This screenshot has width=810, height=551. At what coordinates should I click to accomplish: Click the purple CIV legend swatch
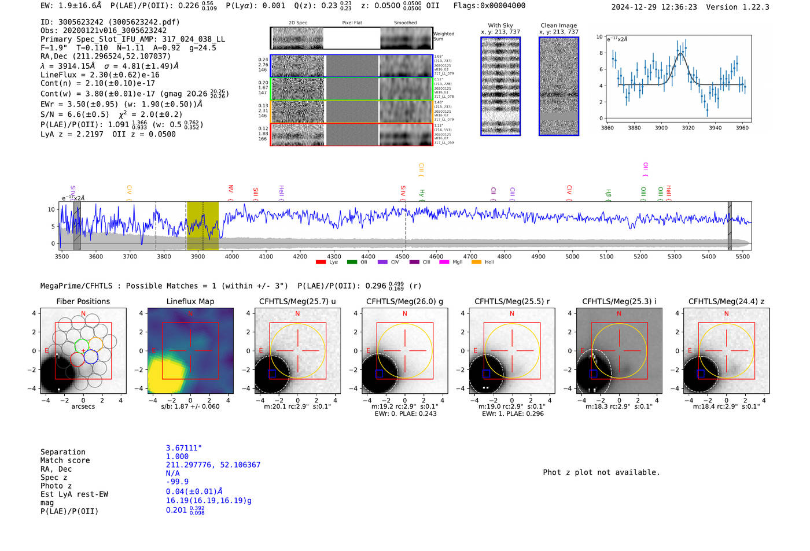(382, 262)
